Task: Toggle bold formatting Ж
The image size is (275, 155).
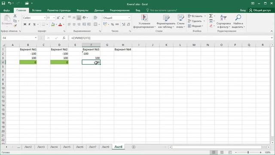Action: click(x=25, y=25)
